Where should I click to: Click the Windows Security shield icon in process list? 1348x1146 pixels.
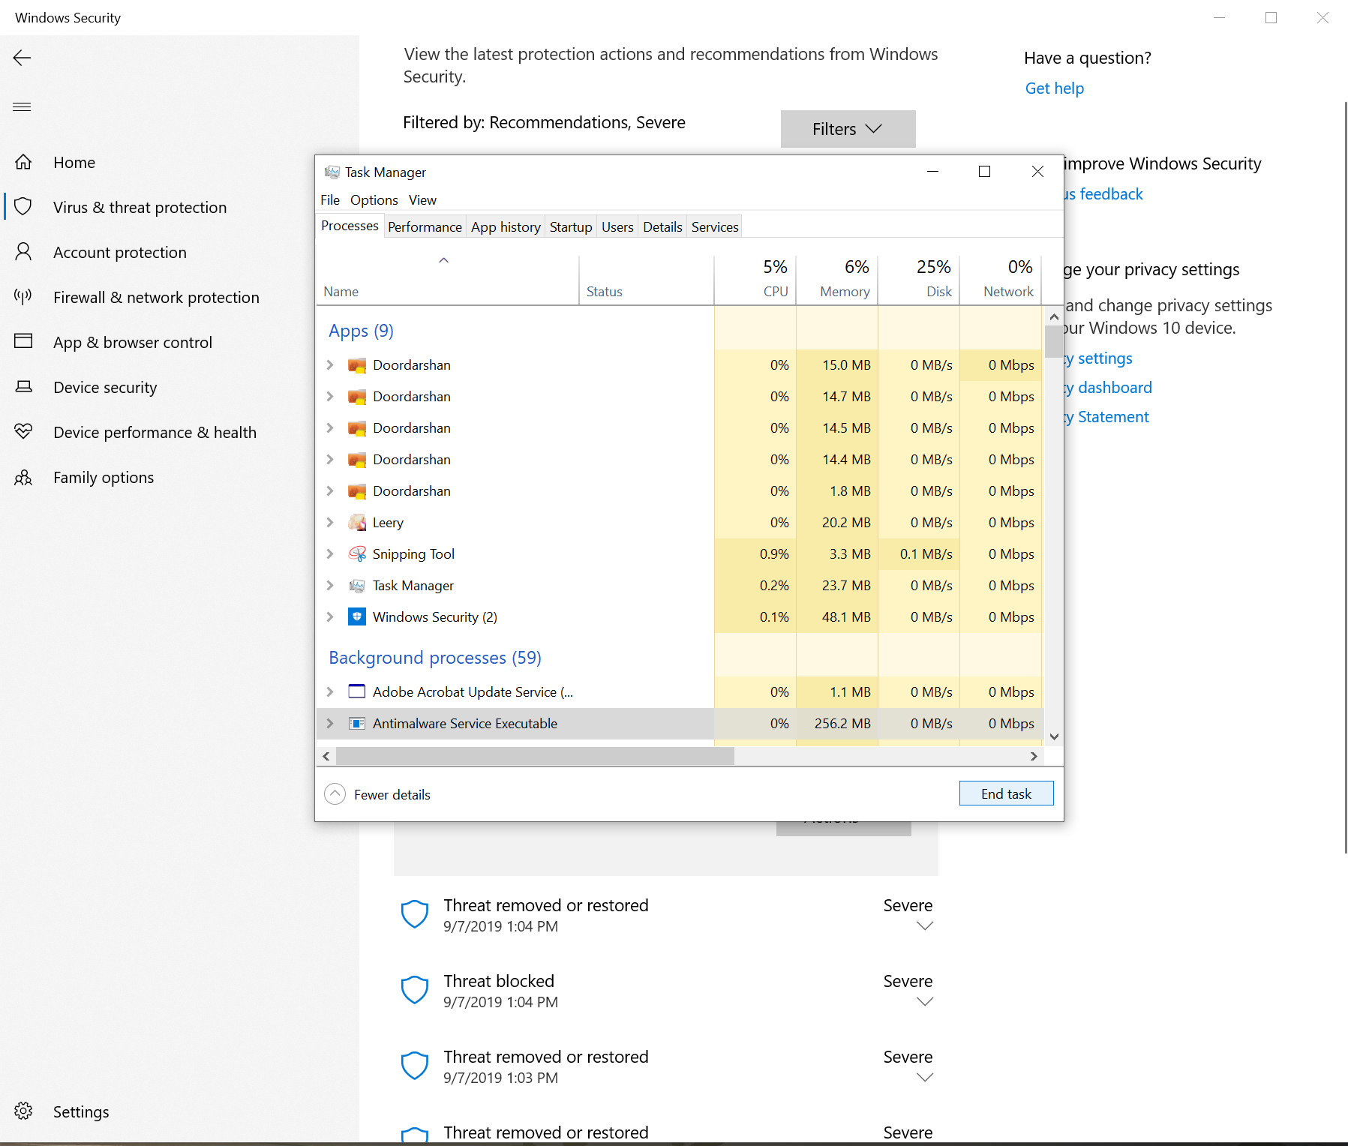pyautogui.click(x=357, y=616)
